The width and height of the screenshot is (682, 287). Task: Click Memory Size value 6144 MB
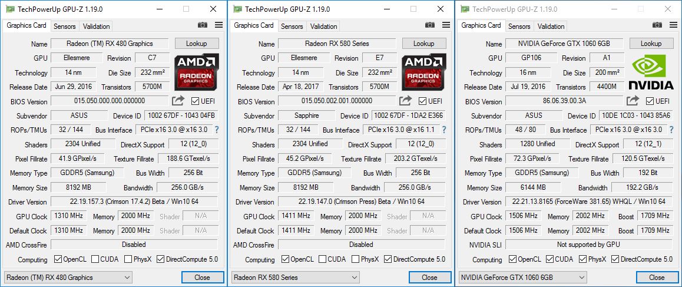pyautogui.click(x=534, y=188)
